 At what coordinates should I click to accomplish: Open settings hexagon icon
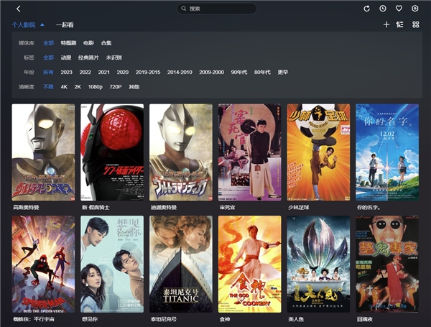coord(415,9)
